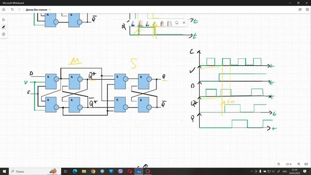Launch Microsoft Edge from the taskbar

point(74,171)
